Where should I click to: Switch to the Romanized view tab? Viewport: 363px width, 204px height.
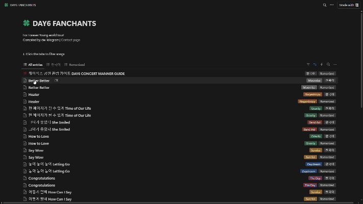(74, 65)
